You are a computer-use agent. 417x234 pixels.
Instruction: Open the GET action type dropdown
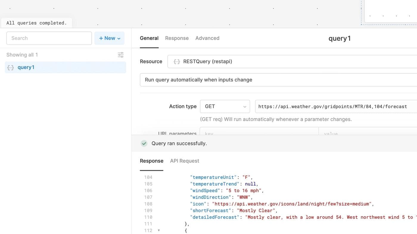(x=225, y=107)
